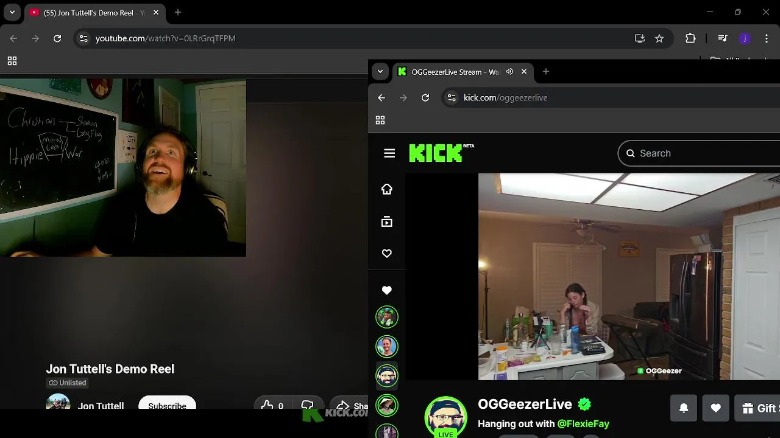
Task: Click the outlined heart Following icon in Kick sidebar
Action: point(387,254)
